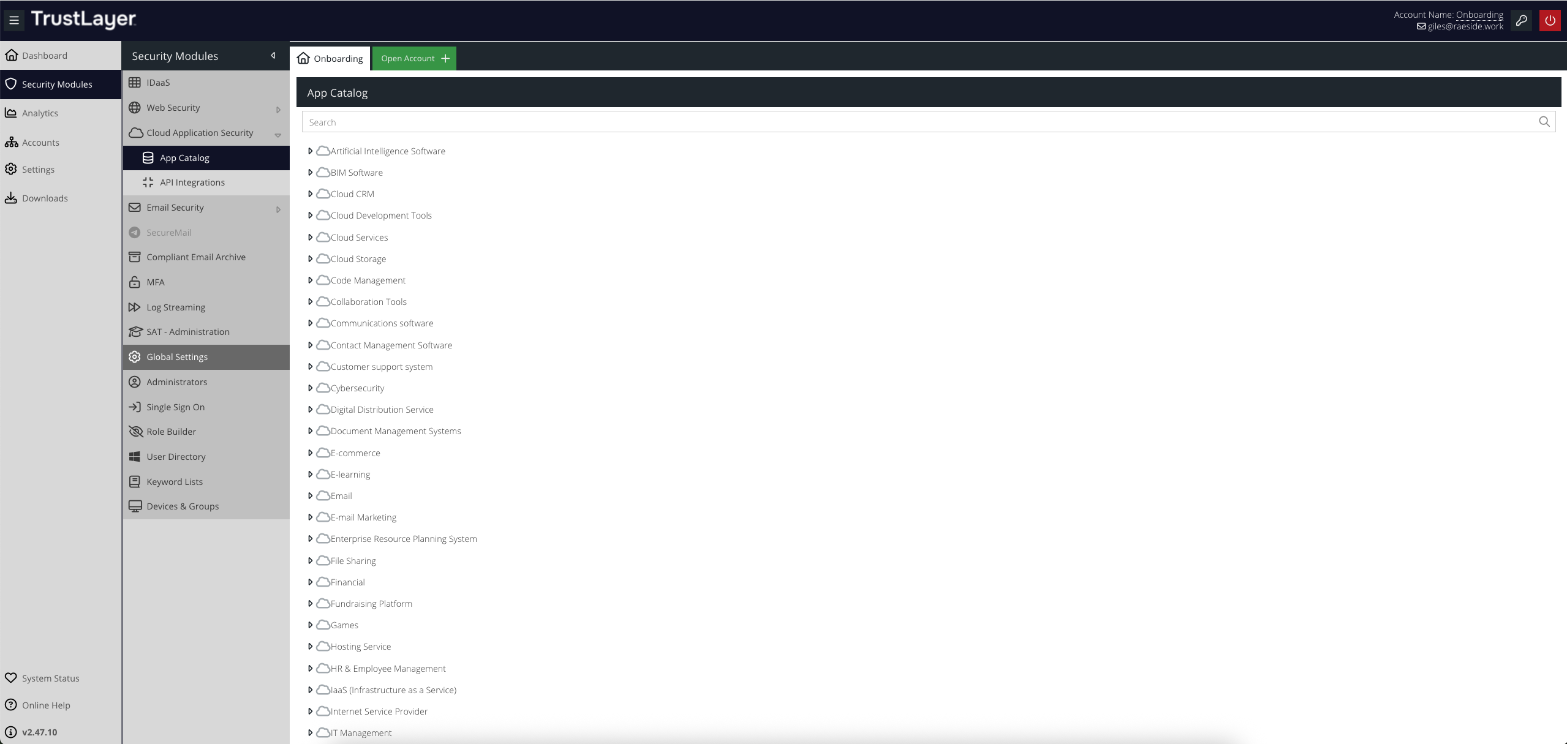Click the version info icon beside v2.47.10

[11, 732]
